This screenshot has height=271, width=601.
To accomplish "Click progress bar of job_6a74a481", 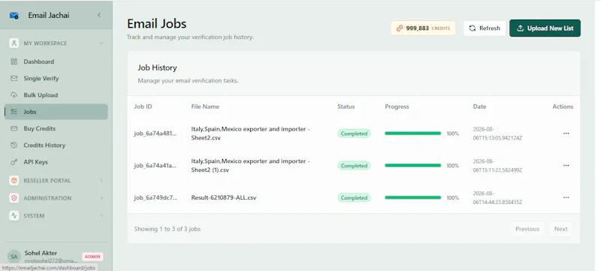I will (x=412, y=133).
